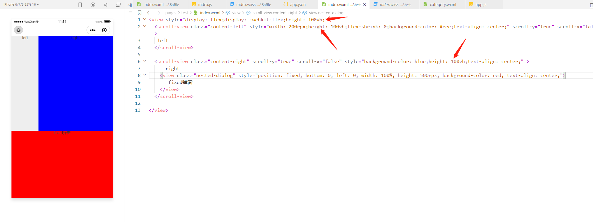Click the closing </view> tag on line 13
593x222 pixels.
(158, 110)
